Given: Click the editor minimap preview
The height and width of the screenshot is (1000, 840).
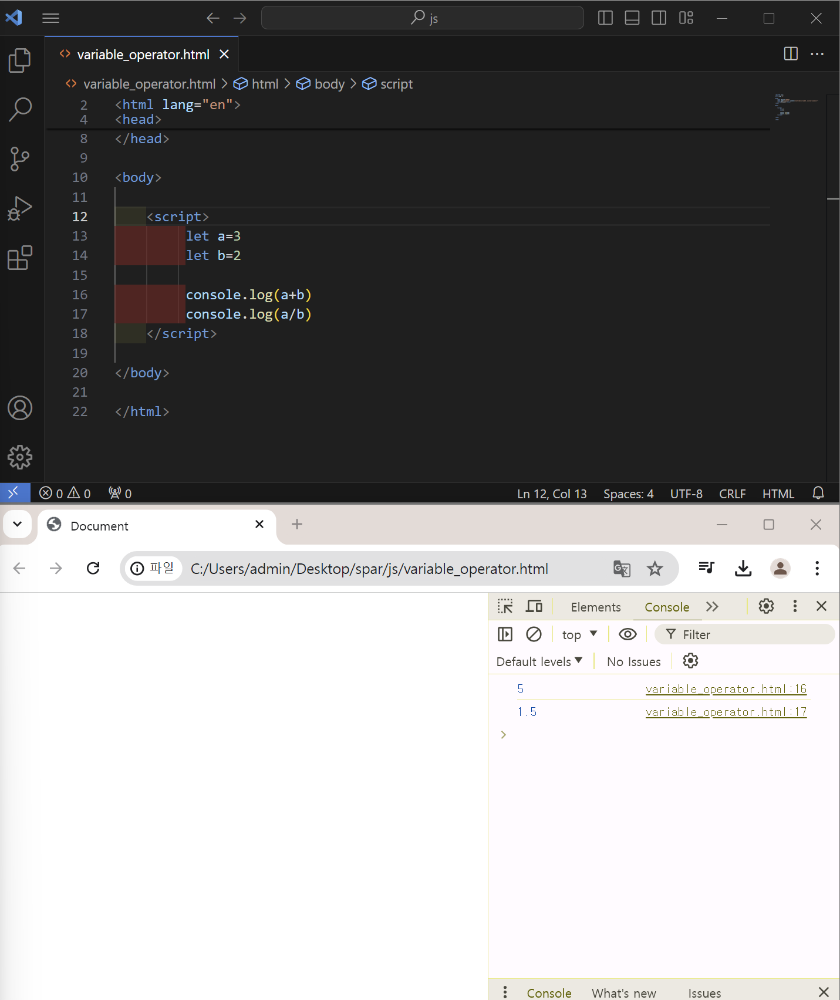Looking at the screenshot, I should coord(797,107).
